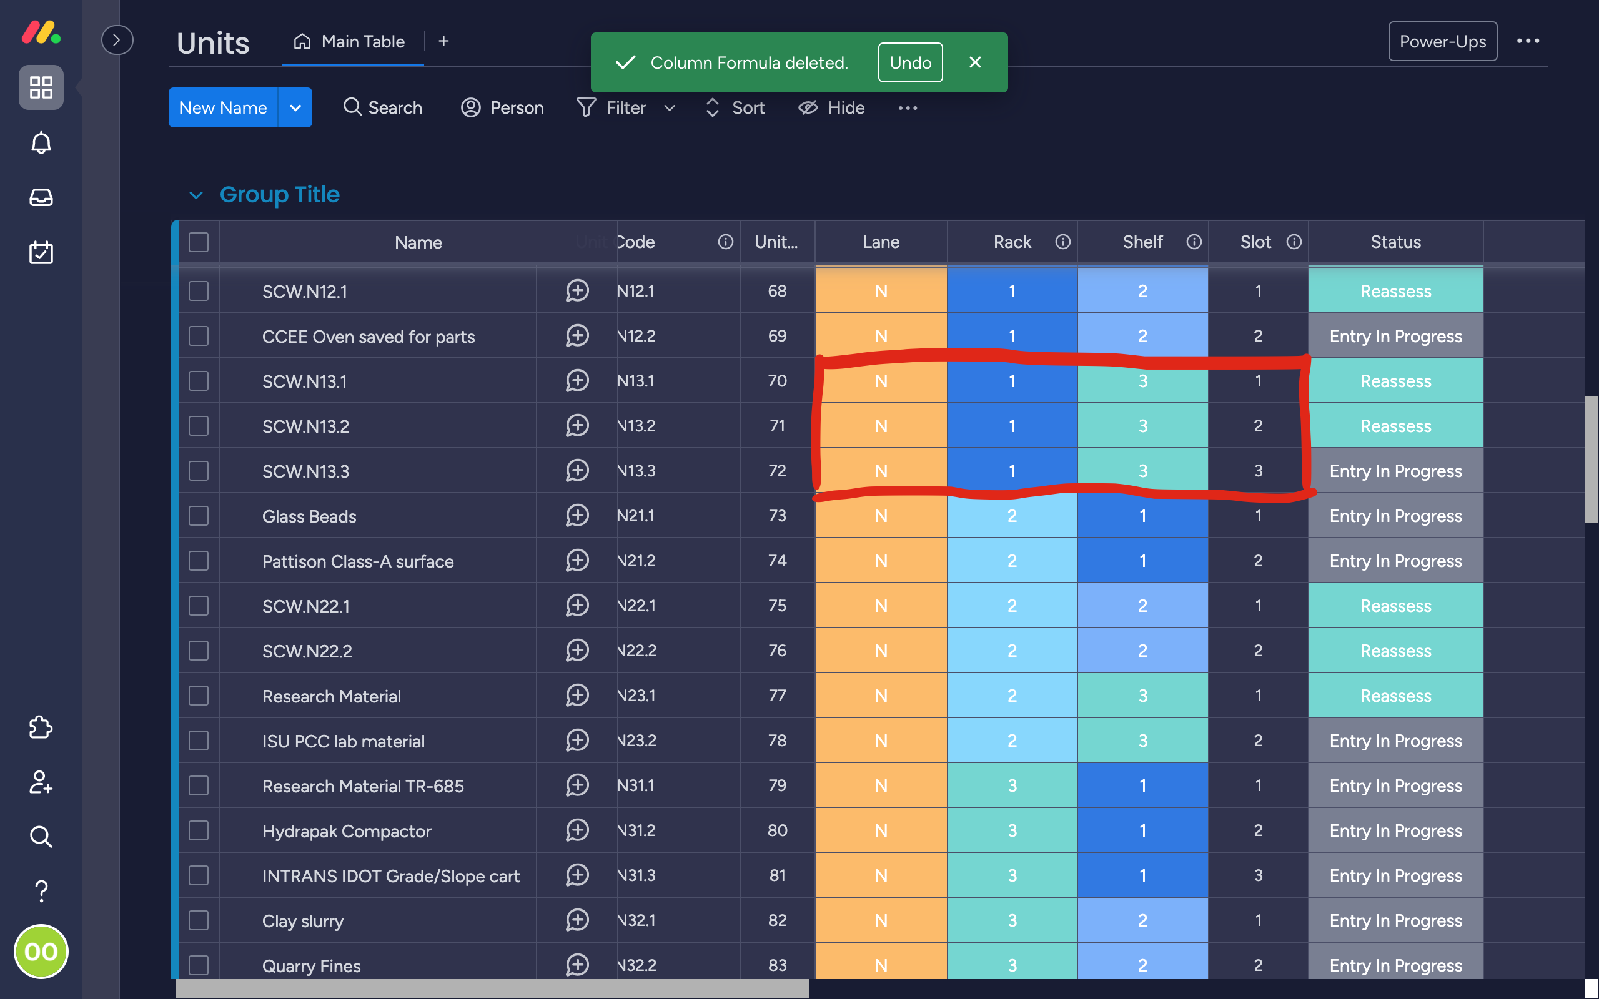This screenshot has height=999, width=1599.
Task: Add a new board view tab
Action: (x=444, y=42)
